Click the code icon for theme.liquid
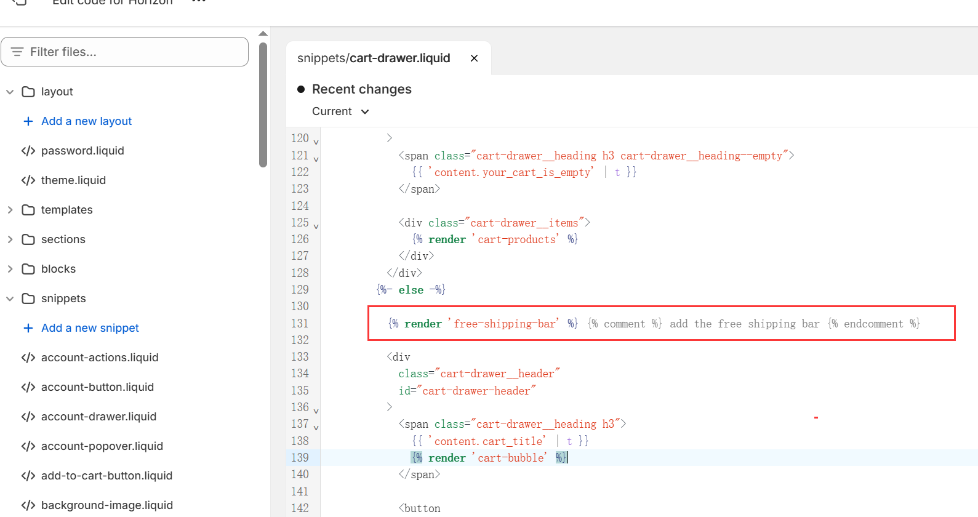 pyautogui.click(x=28, y=180)
